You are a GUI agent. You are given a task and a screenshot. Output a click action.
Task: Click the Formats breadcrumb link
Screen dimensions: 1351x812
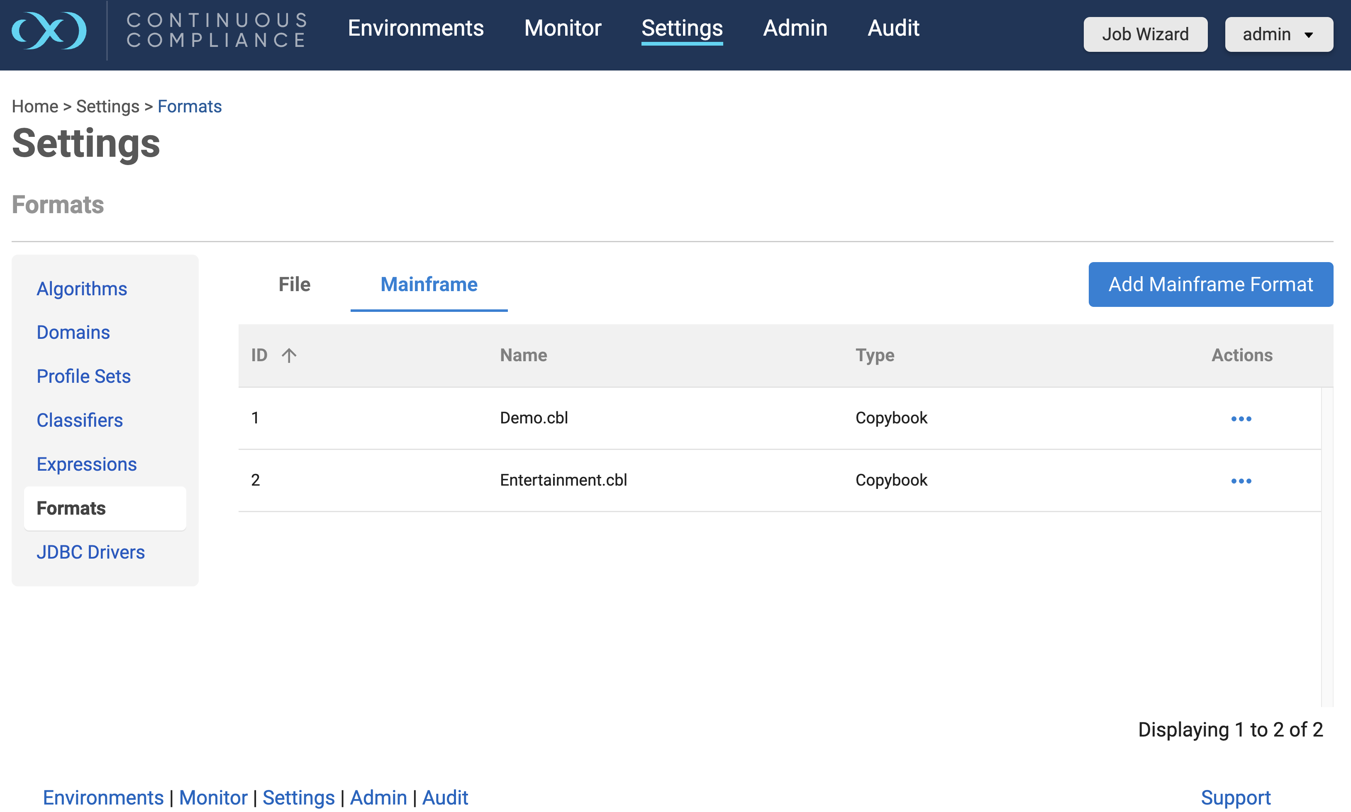click(x=189, y=106)
